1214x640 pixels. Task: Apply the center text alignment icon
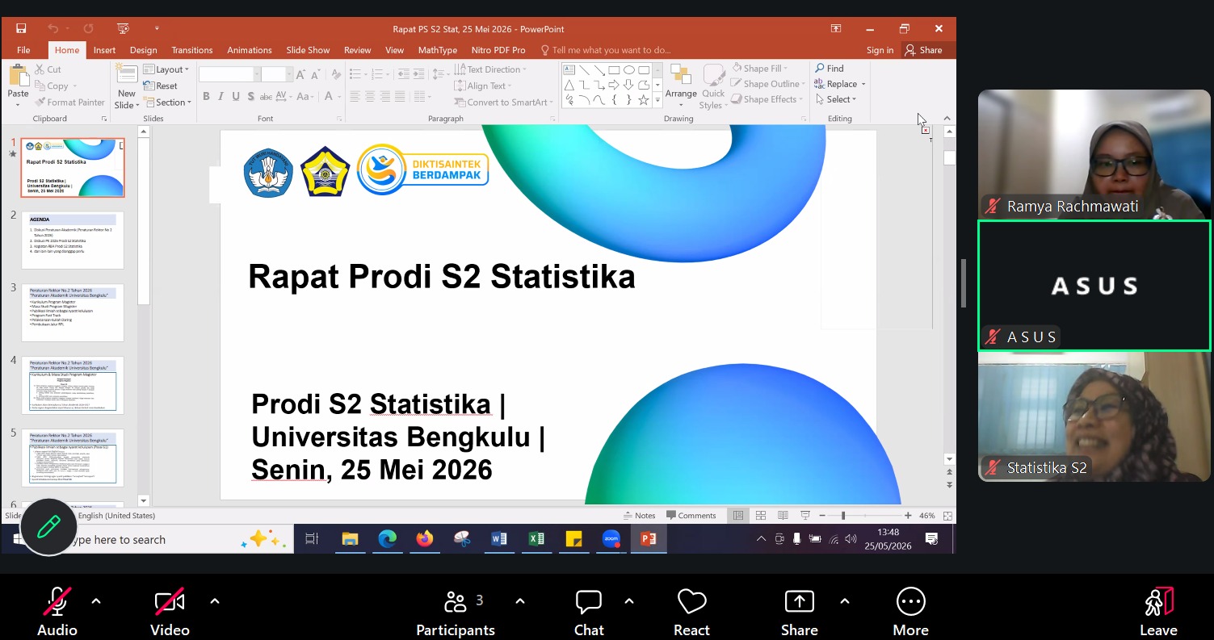pyautogui.click(x=369, y=96)
